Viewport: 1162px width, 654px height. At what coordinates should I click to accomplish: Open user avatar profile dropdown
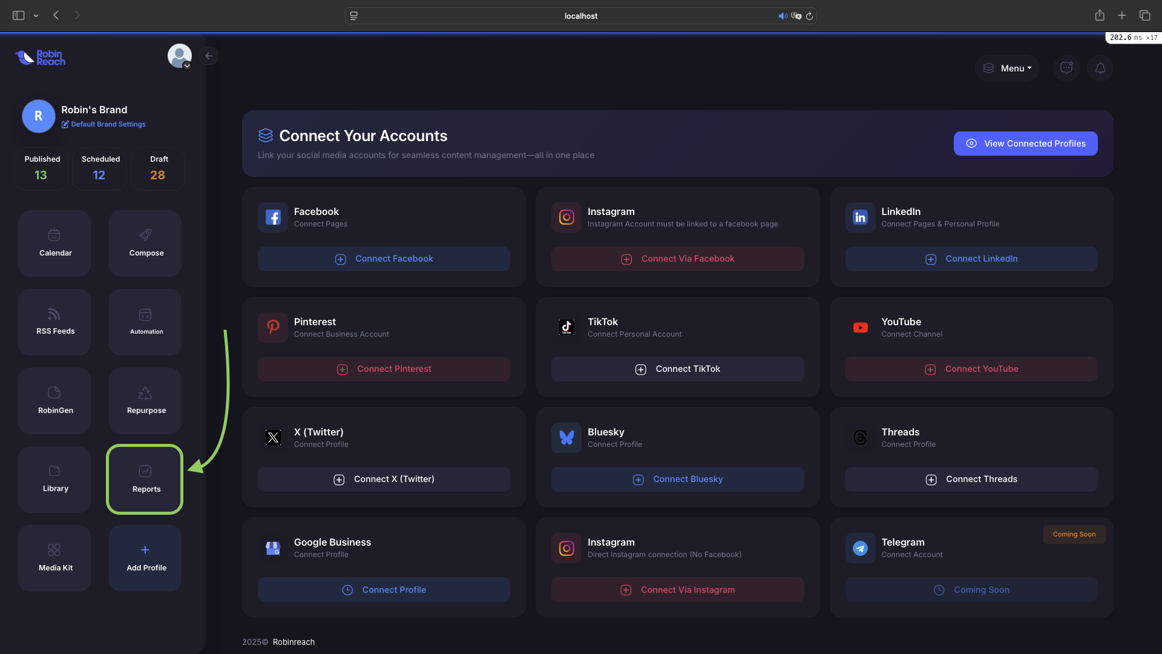click(180, 56)
